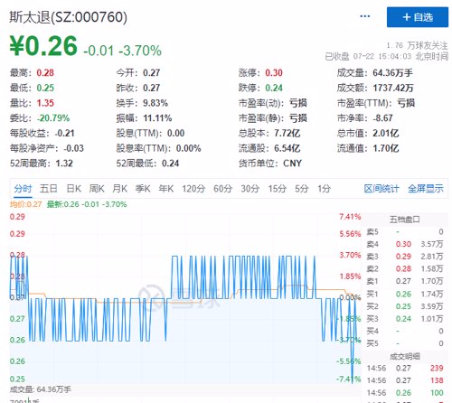The width and height of the screenshot is (452, 403).
Task: Click the 跌停 value 0.24
Action: [274, 88]
